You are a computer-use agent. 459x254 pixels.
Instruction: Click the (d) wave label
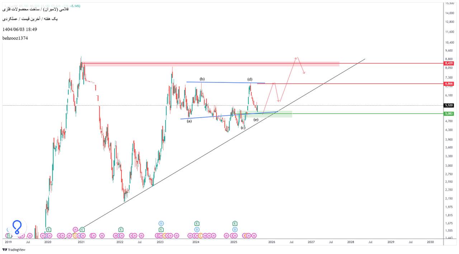pyautogui.click(x=250, y=79)
